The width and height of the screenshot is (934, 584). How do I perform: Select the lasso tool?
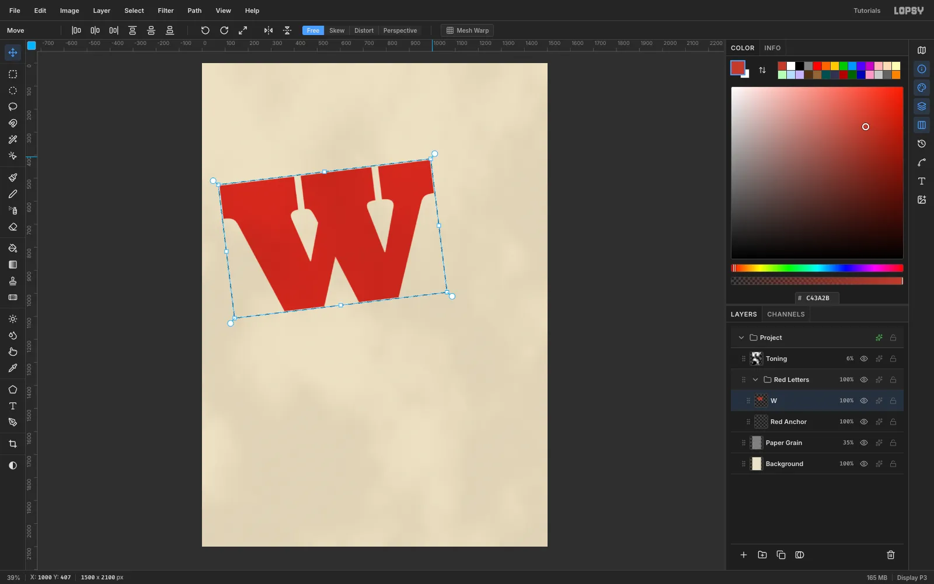point(12,107)
